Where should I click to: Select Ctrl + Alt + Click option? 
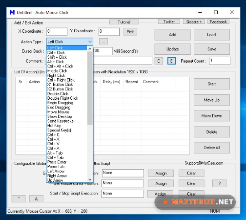(67, 66)
